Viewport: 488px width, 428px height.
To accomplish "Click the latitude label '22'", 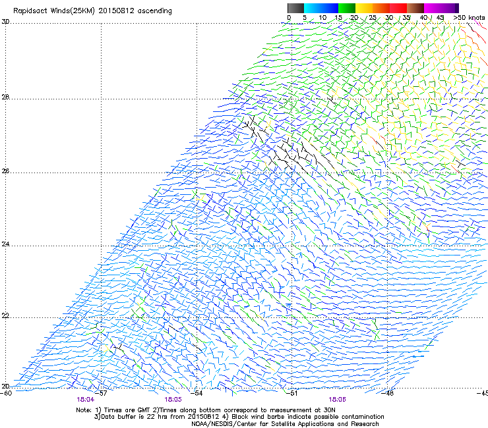I will (x=5, y=316).
